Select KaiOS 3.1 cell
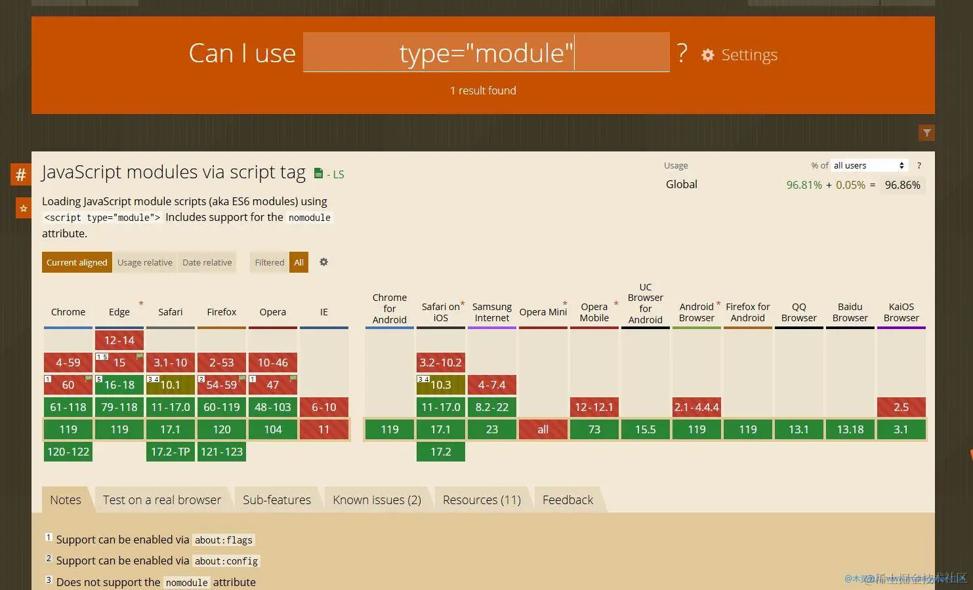This screenshot has width=973, height=590. tap(901, 429)
